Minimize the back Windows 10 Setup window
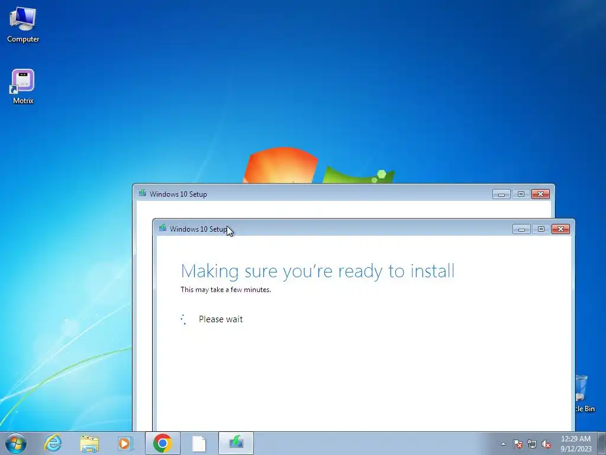Viewport: 606px width, 455px height. click(x=501, y=194)
